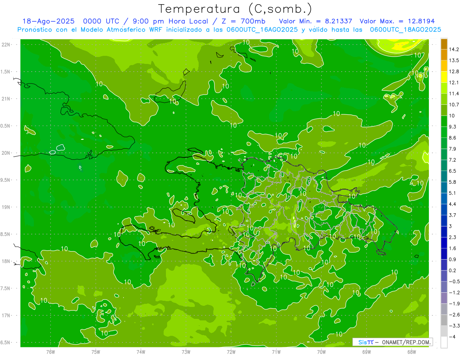Screen dimensions: 462x357
Task: Click the 0.9 colorbar value
Action: (x=452, y=259)
